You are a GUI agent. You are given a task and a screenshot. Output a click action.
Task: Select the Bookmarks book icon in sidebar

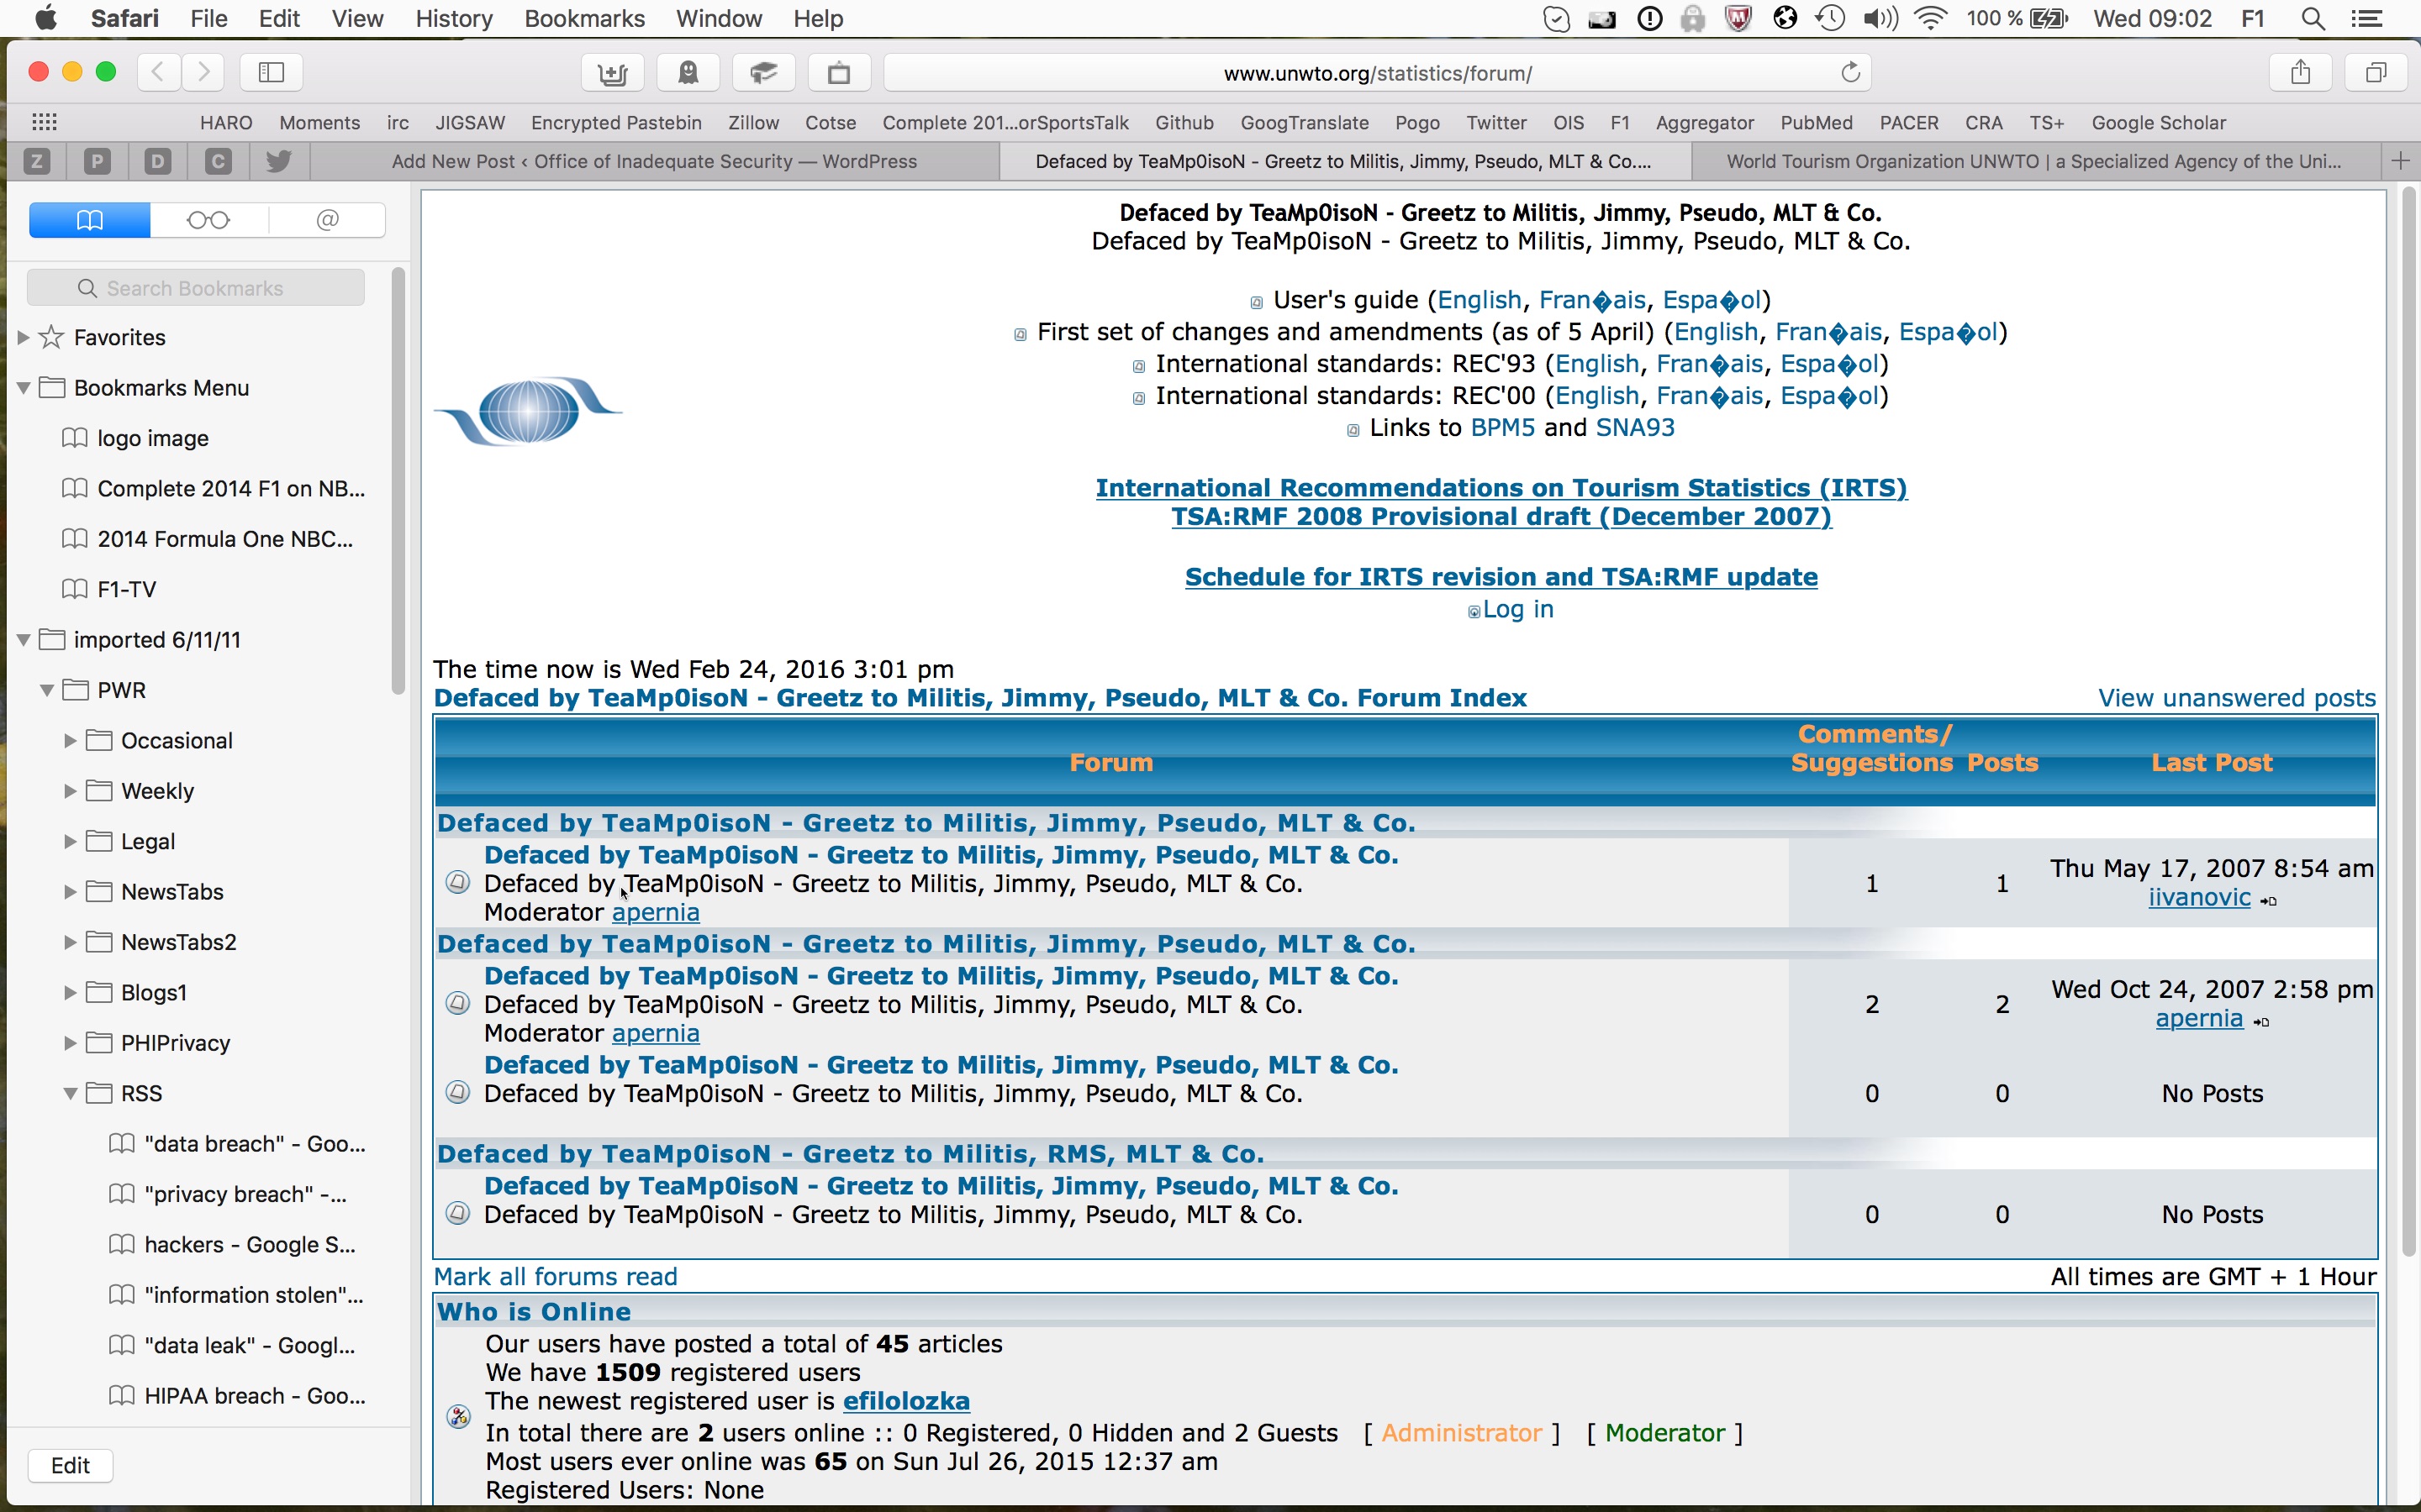point(90,220)
